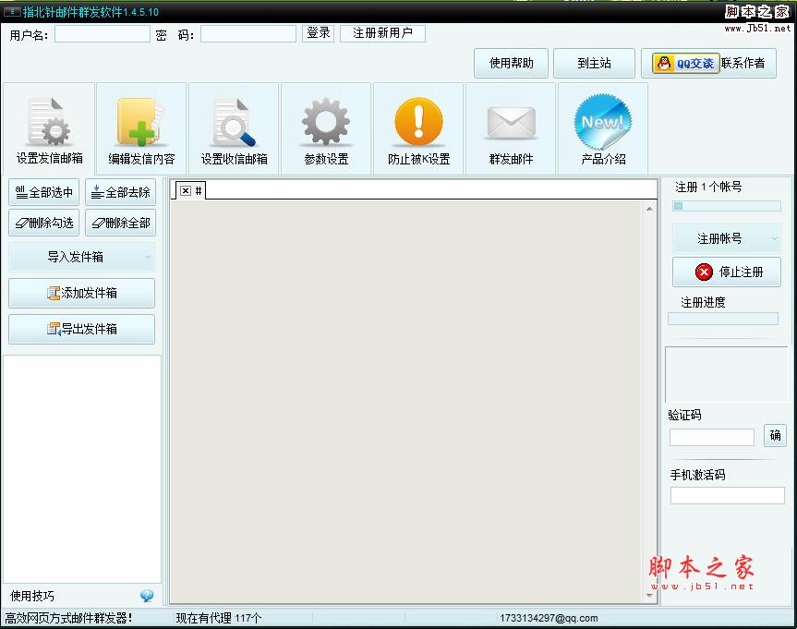The image size is (797, 629).
Task: Toggle the checkbox in the # column header
Action: tap(186, 190)
